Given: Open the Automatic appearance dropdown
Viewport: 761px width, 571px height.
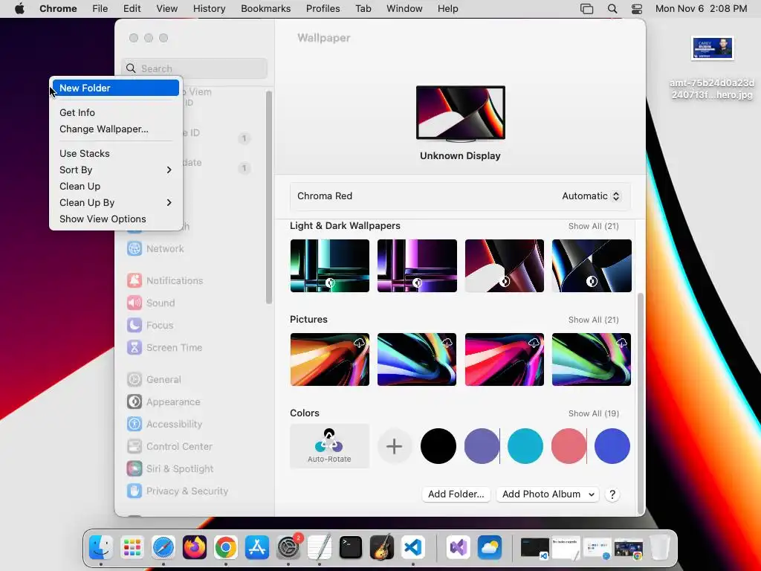Looking at the screenshot, I should coord(591,196).
